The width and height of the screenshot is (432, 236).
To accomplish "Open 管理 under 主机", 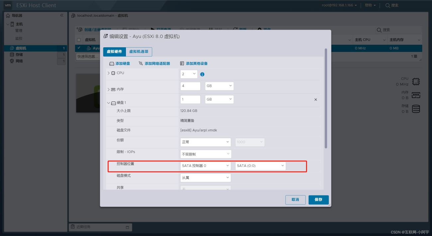I will [x=19, y=31].
